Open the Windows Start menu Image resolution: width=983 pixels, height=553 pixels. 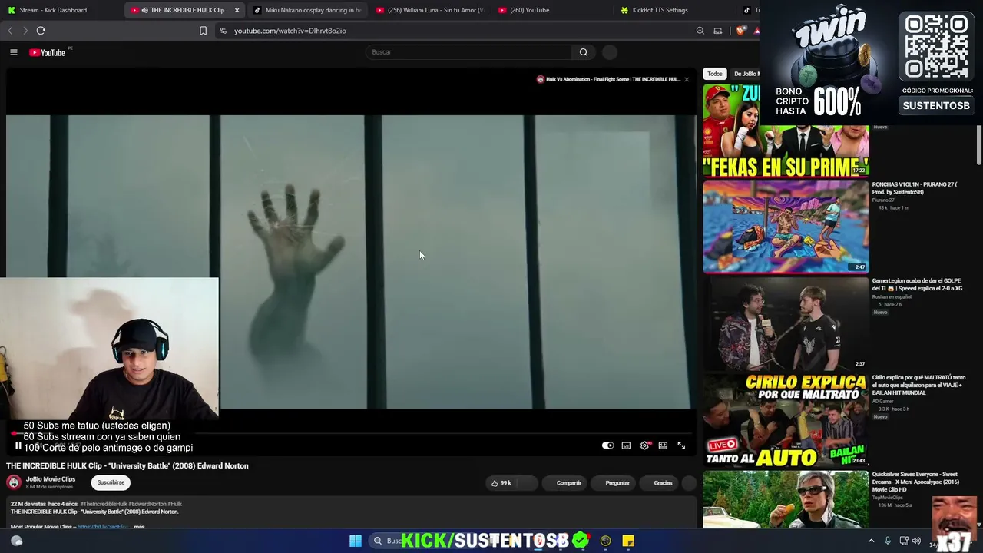point(356,541)
